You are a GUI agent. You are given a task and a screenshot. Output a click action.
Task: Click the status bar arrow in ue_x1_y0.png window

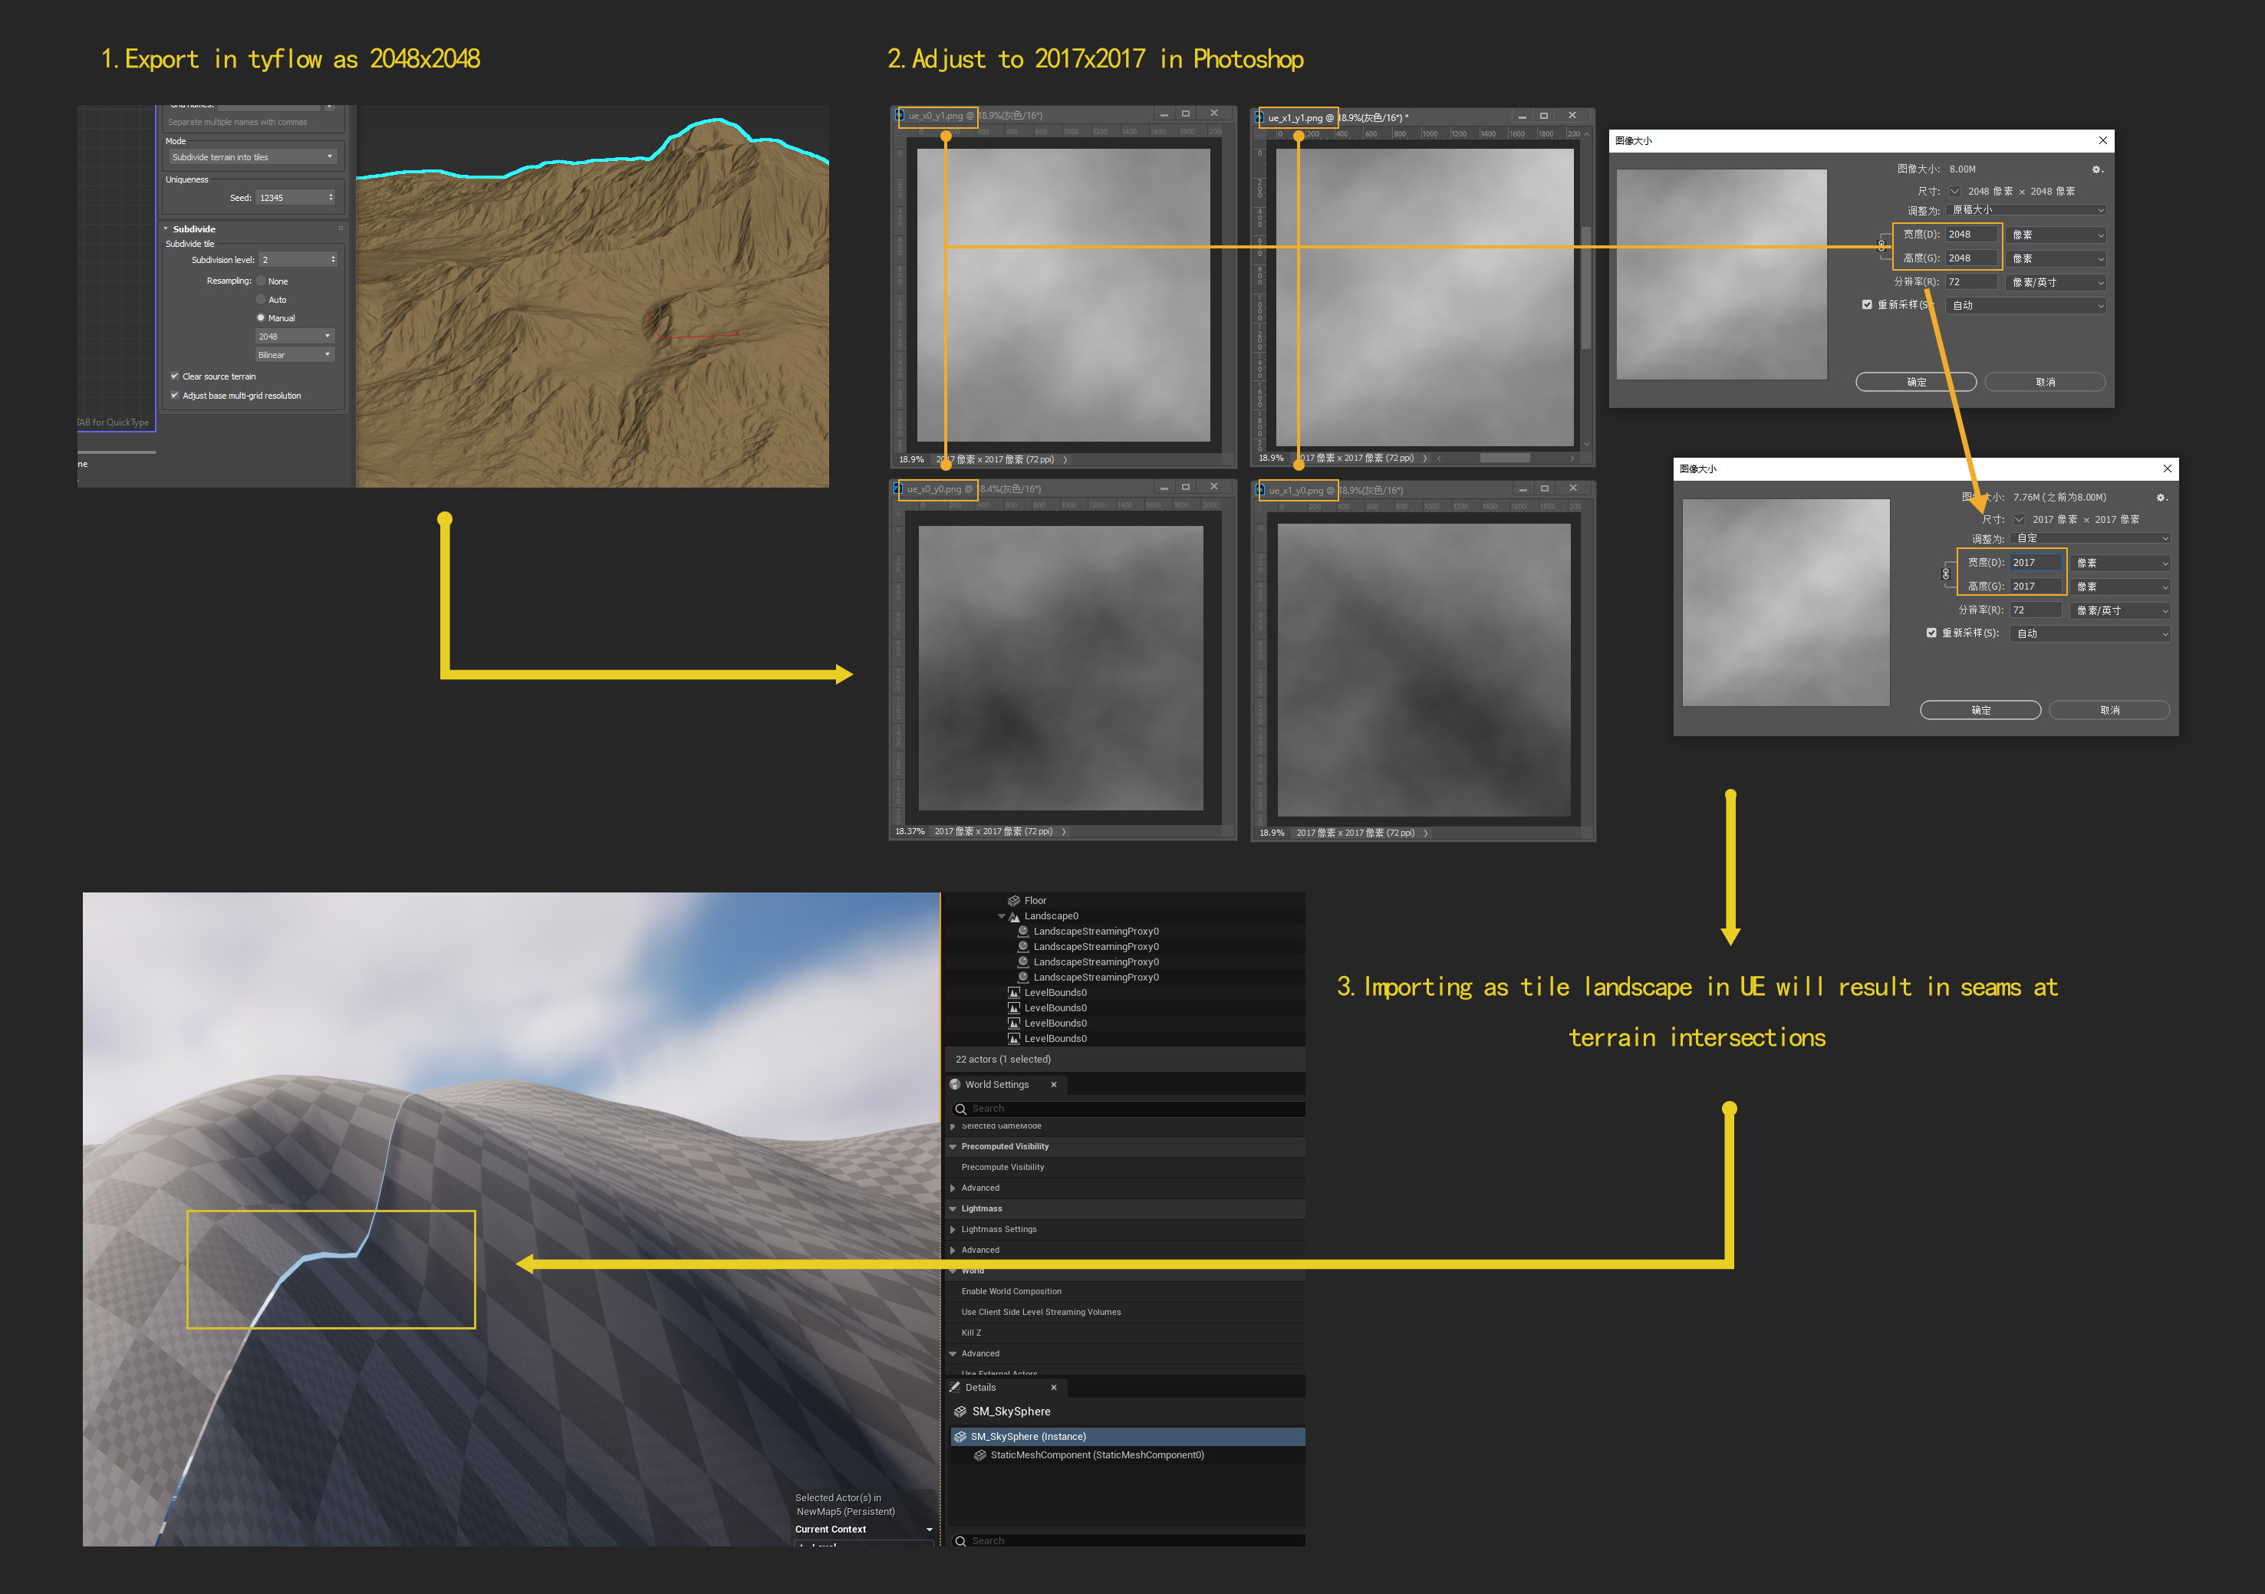[1427, 833]
